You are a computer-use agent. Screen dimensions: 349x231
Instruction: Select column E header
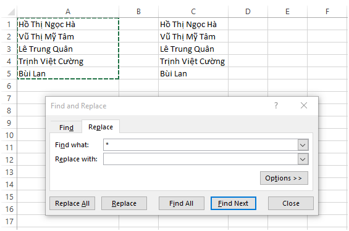coord(288,12)
